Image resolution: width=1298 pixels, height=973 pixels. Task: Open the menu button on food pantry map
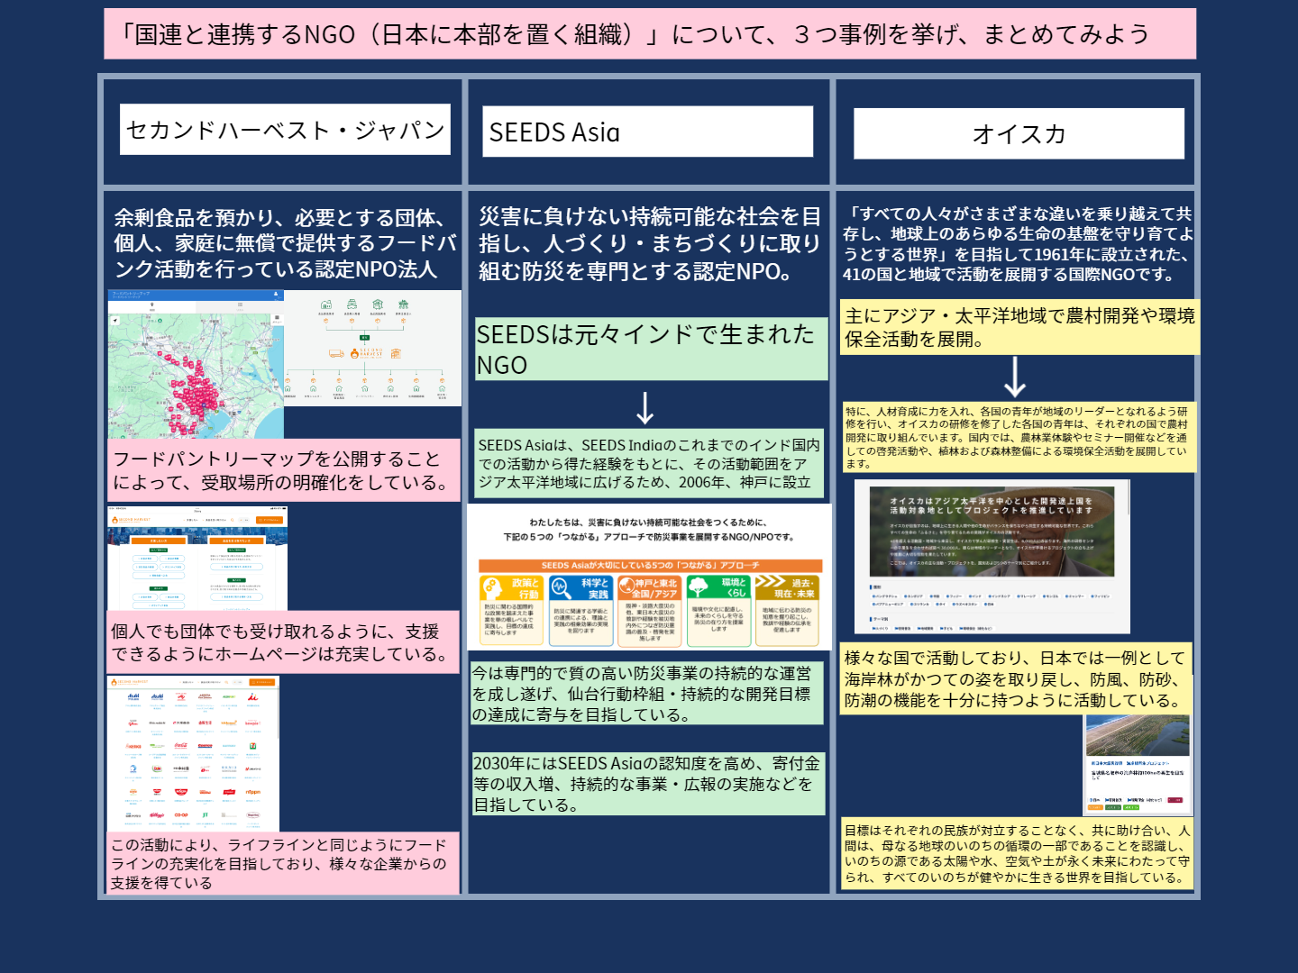click(277, 320)
